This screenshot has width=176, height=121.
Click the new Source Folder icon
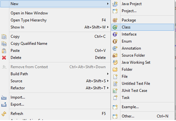click(x=115, y=55)
